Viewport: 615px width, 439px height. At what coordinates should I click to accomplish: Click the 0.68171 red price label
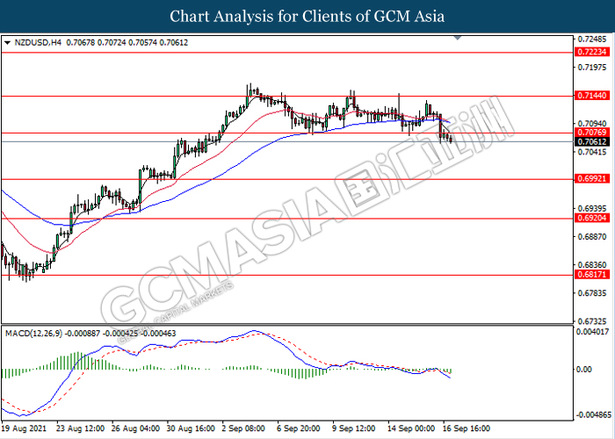click(x=592, y=275)
